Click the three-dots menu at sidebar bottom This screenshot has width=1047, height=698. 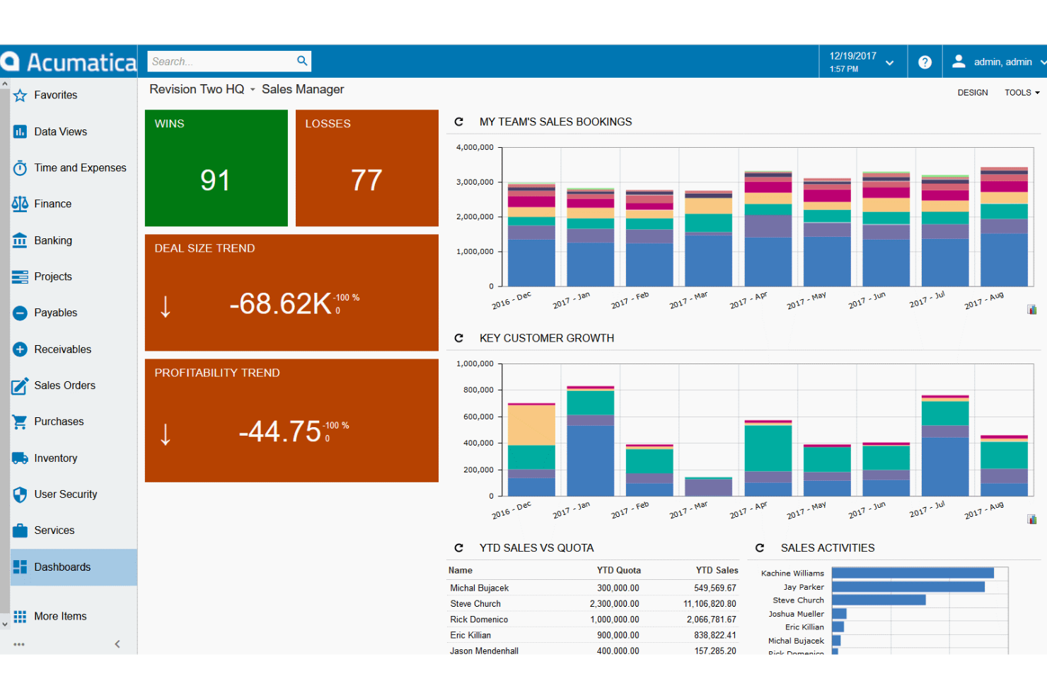19,644
